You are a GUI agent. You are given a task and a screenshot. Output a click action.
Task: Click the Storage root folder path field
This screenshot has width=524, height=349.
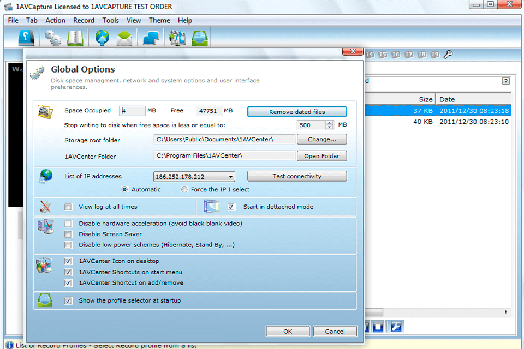pyautogui.click(x=224, y=139)
